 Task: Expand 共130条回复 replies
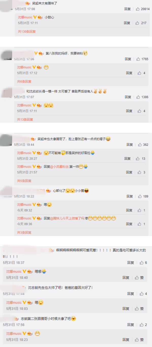click(x=27, y=31)
